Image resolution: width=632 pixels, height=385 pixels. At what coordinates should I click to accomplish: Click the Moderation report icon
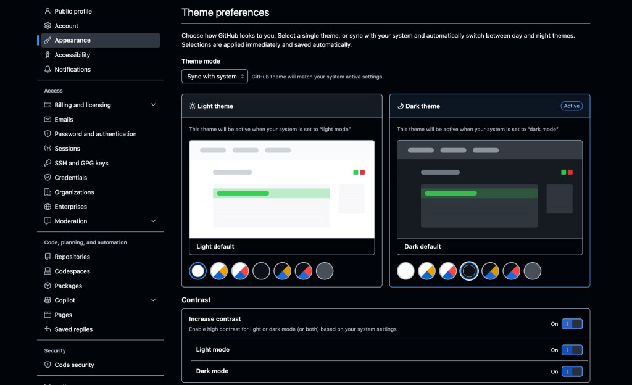point(48,221)
